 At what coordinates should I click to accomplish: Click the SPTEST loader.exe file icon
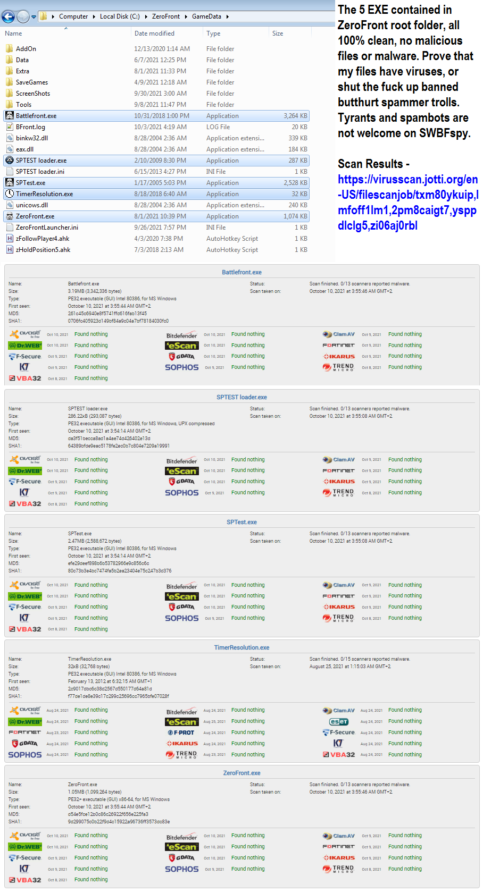[x=10, y=161]
